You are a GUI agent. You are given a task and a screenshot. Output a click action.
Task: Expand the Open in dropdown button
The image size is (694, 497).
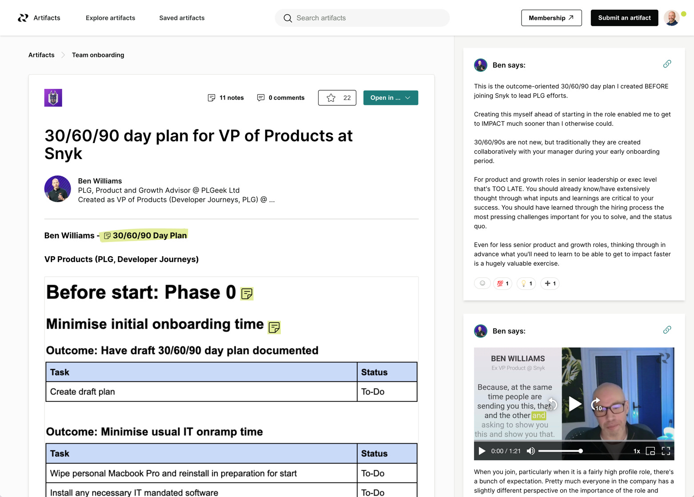[x=391, y=98]
